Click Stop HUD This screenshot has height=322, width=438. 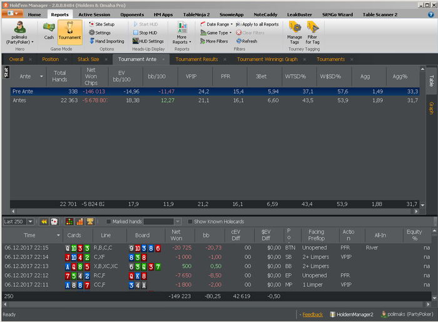pyautogui.click(x=145, y=33)
